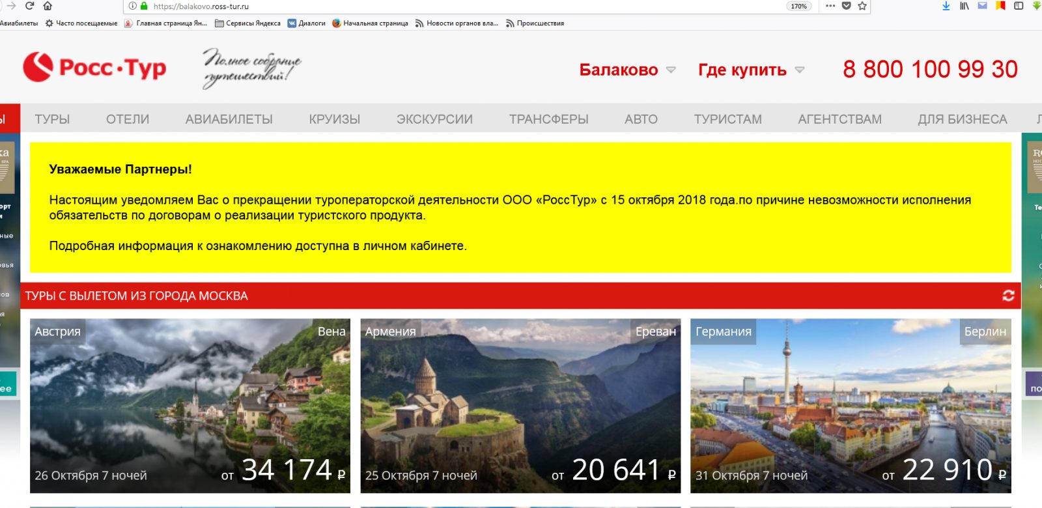Select the КРУИЗЫ navigation tab
Viewport: 1042px width, 508px height.
point(334,119)
